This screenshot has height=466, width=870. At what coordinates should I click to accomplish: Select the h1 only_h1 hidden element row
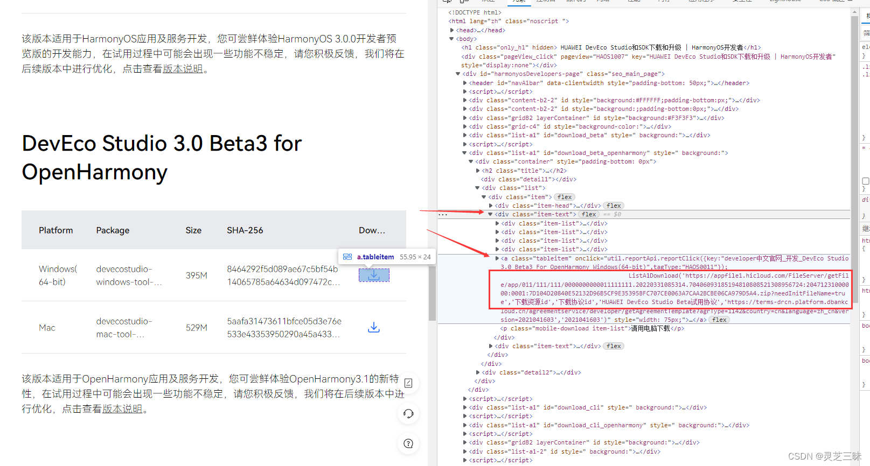[611, 47]
